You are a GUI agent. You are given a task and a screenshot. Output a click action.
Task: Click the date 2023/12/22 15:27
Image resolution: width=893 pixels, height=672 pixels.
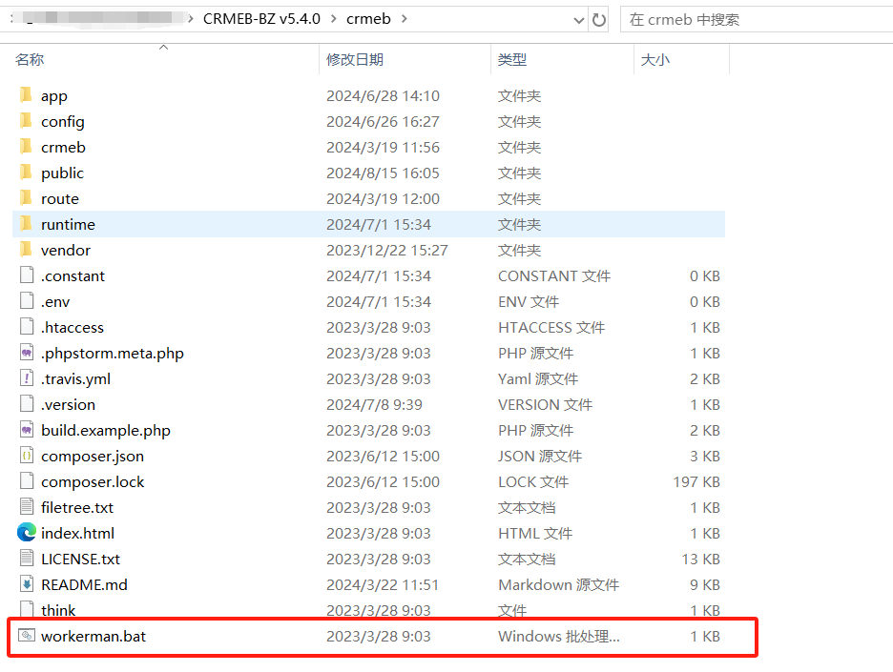[386, 250]
